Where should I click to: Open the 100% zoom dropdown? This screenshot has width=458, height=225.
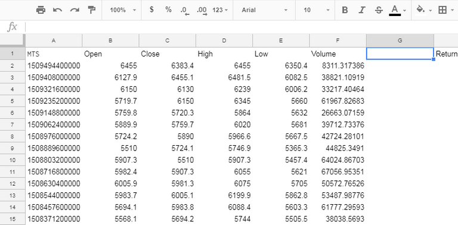point(123,10)
